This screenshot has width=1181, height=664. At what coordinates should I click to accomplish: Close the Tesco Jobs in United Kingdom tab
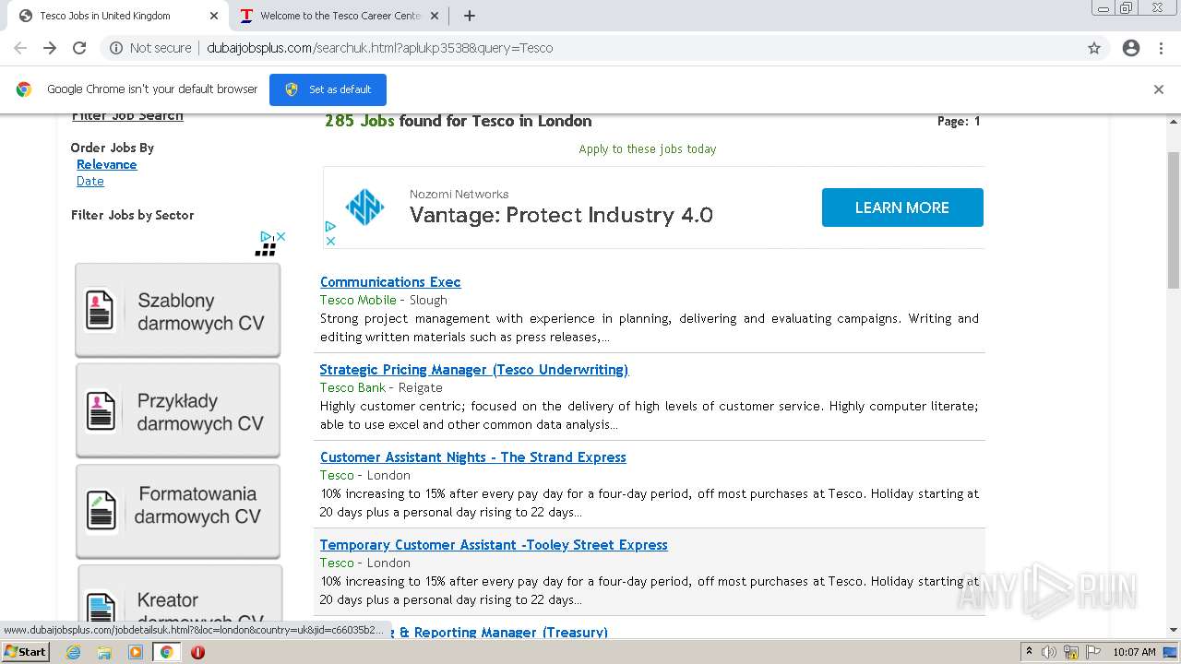click(x=214, y=16)
